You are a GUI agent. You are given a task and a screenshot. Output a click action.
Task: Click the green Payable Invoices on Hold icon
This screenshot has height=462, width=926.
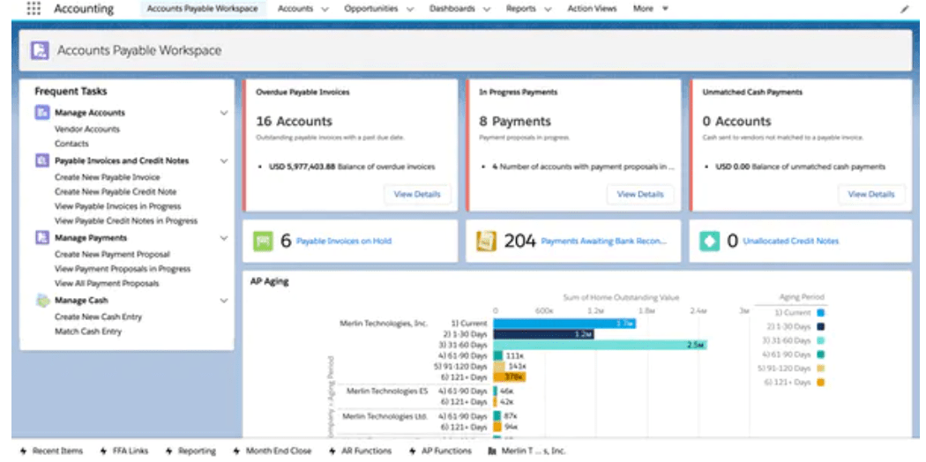263,242
